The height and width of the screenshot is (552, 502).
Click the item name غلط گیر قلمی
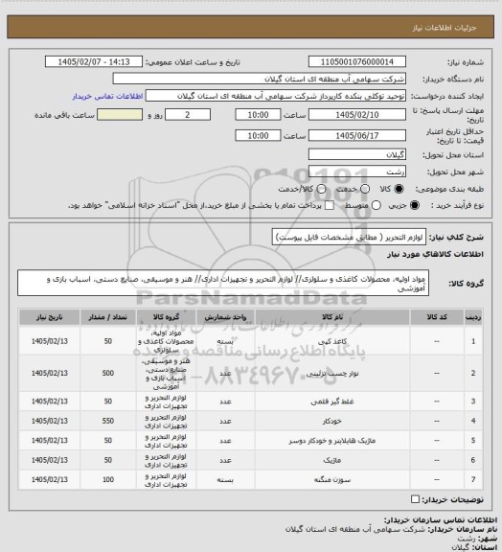(332, 402)
